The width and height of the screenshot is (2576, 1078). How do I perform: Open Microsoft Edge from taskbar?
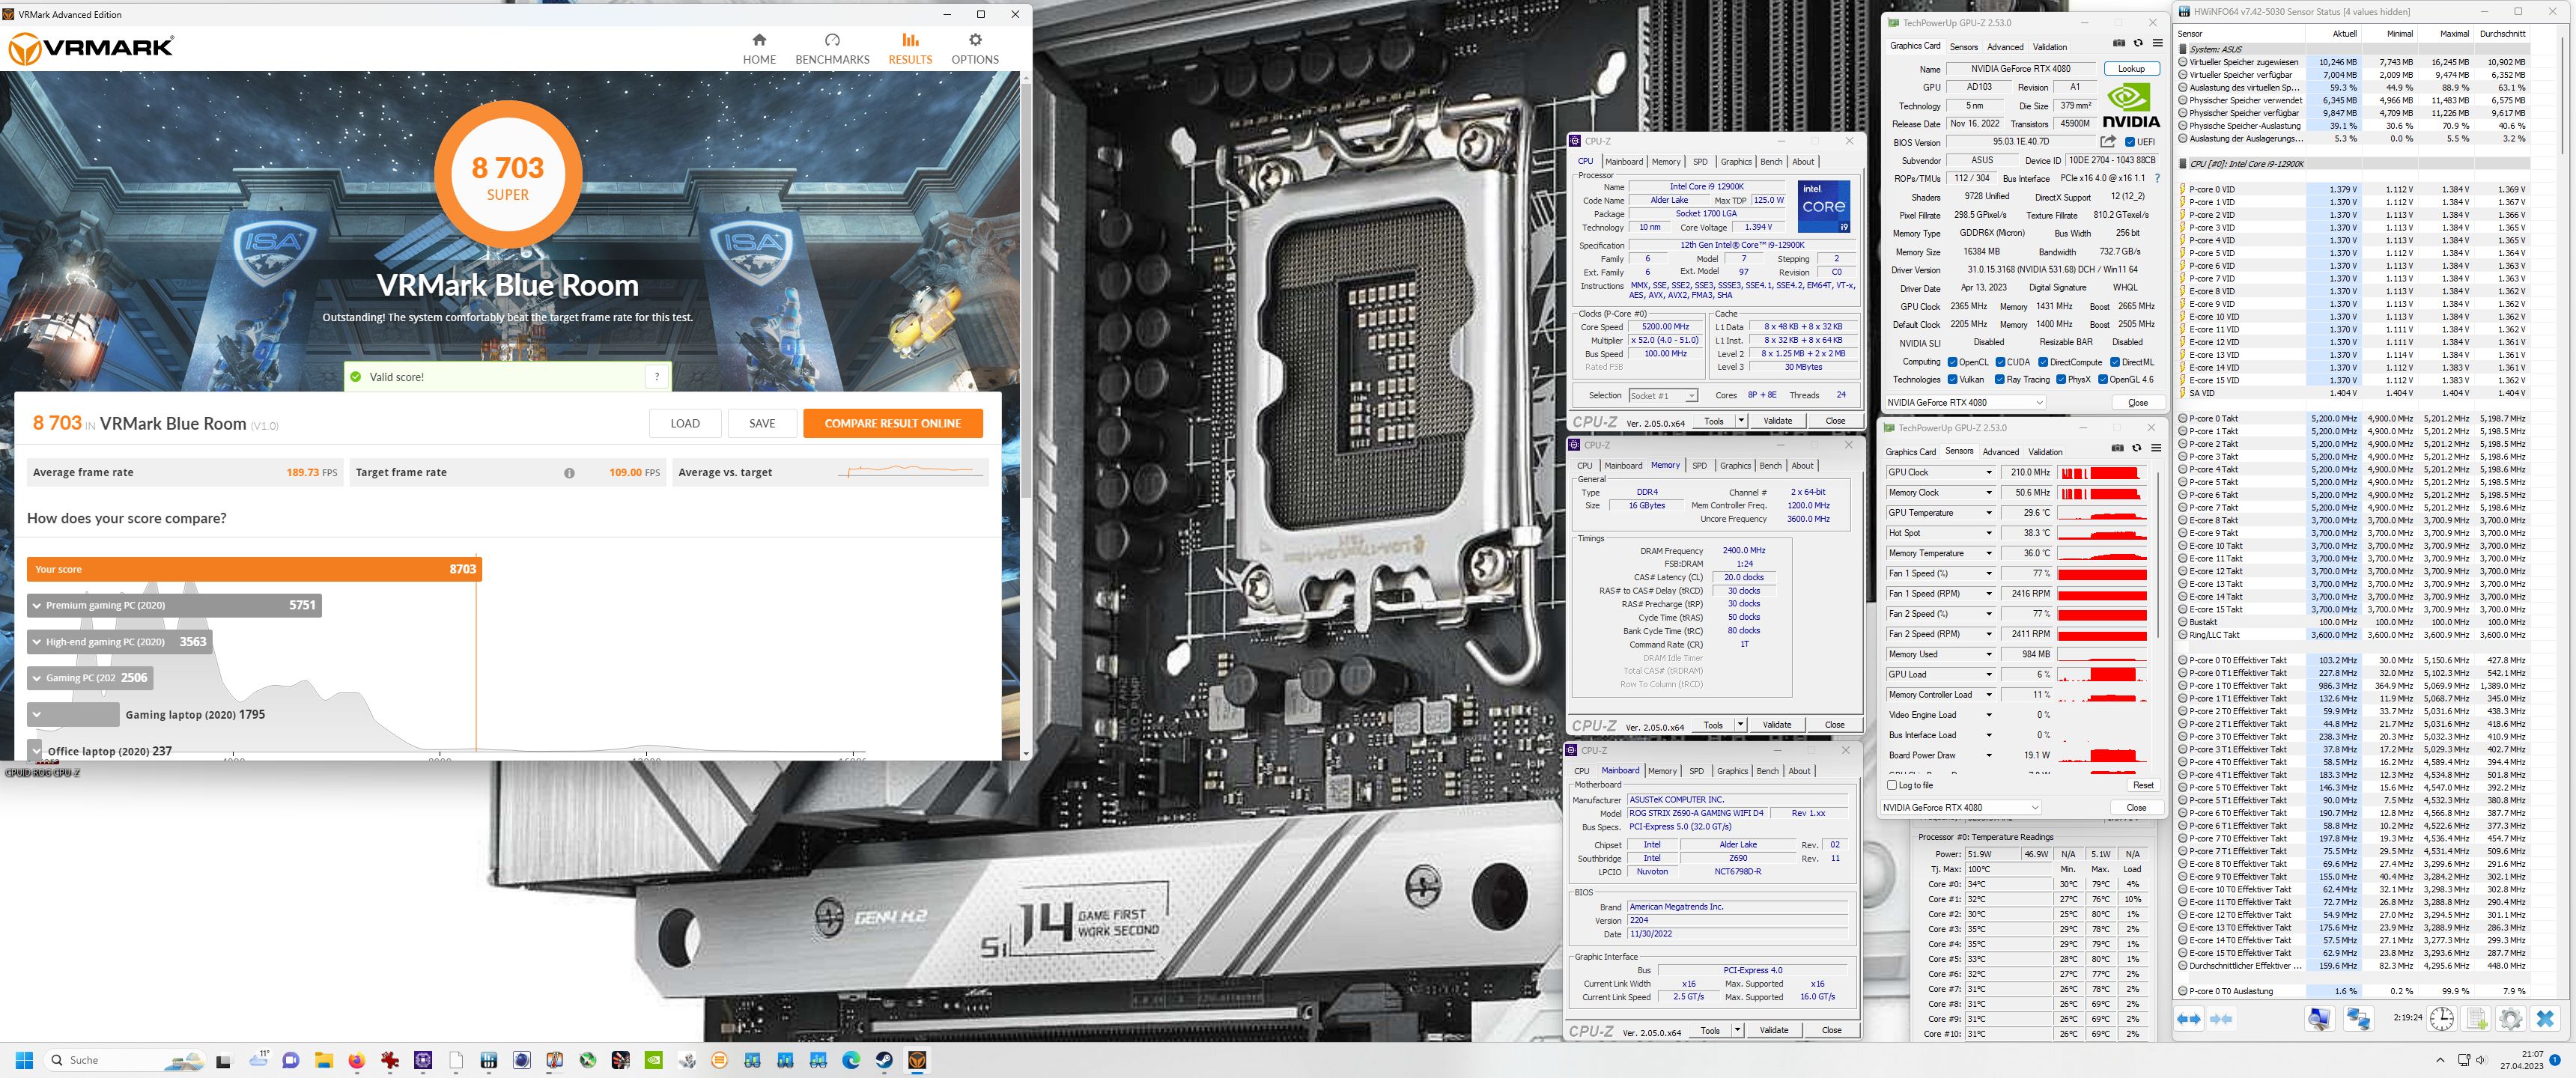coord(851,1060)
